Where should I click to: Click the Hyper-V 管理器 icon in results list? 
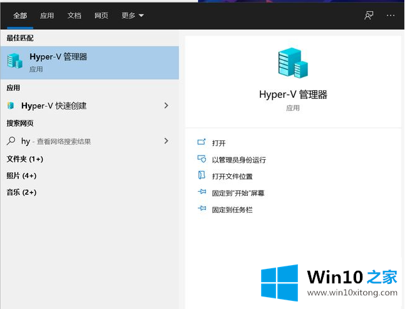click(15, 61)
